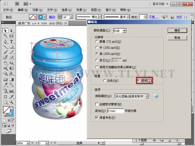
Task: Select the Gradient tool
Action: (x=12, y=80)
